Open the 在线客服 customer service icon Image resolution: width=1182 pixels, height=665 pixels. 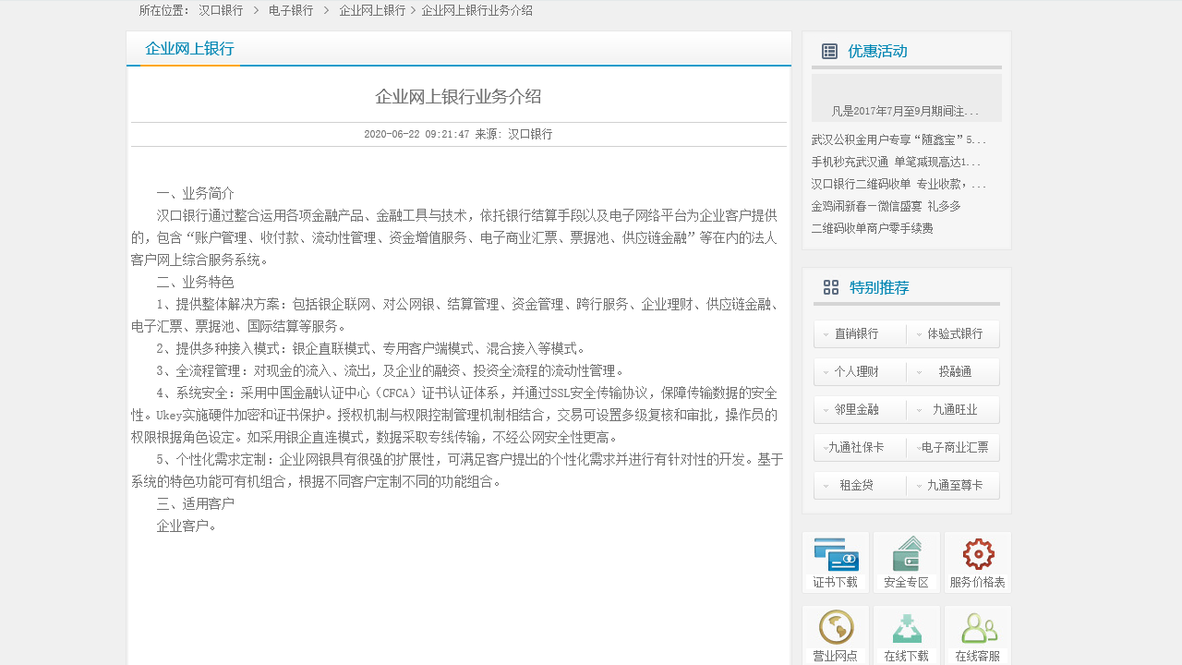pos(978,627)
